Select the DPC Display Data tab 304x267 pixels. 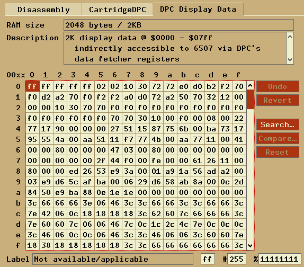[x=198, y=10]
